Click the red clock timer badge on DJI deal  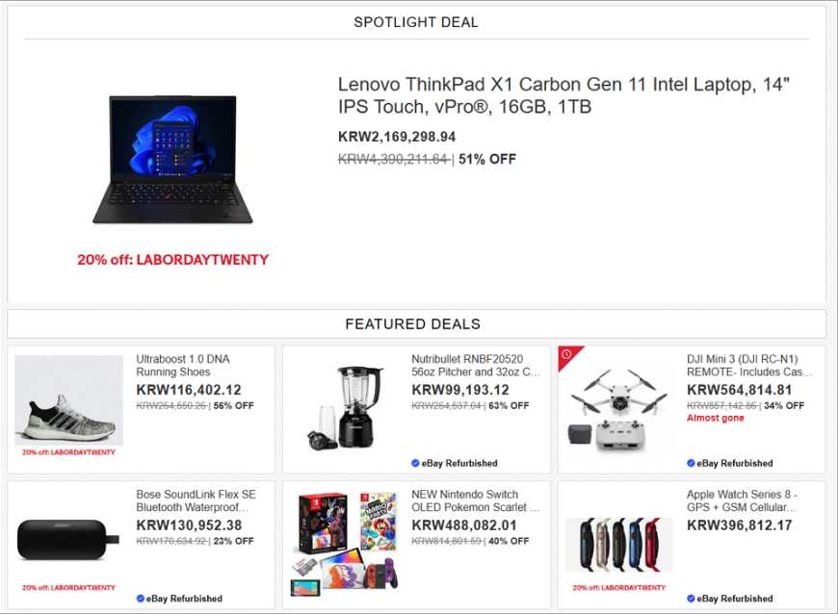[x=567, y=355]
